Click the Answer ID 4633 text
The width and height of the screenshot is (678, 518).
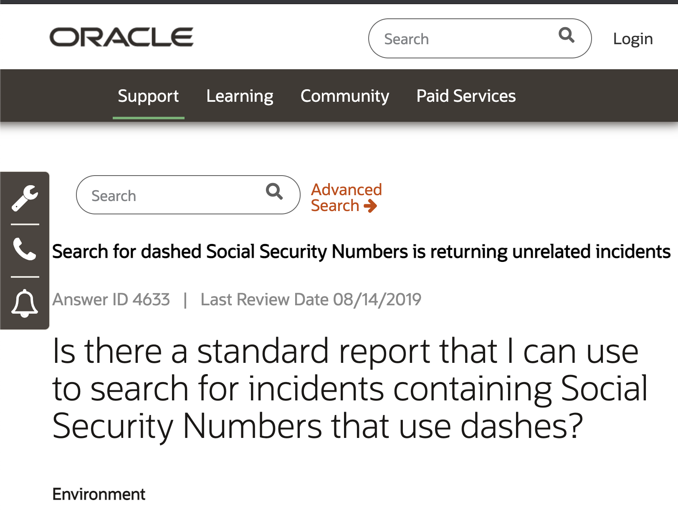tap(111, 299)
